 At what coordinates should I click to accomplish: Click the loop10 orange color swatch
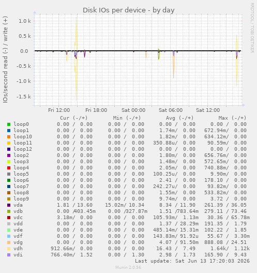point(9,137)
